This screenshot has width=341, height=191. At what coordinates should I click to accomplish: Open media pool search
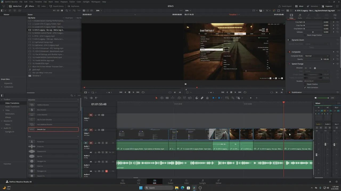(67, 11)
